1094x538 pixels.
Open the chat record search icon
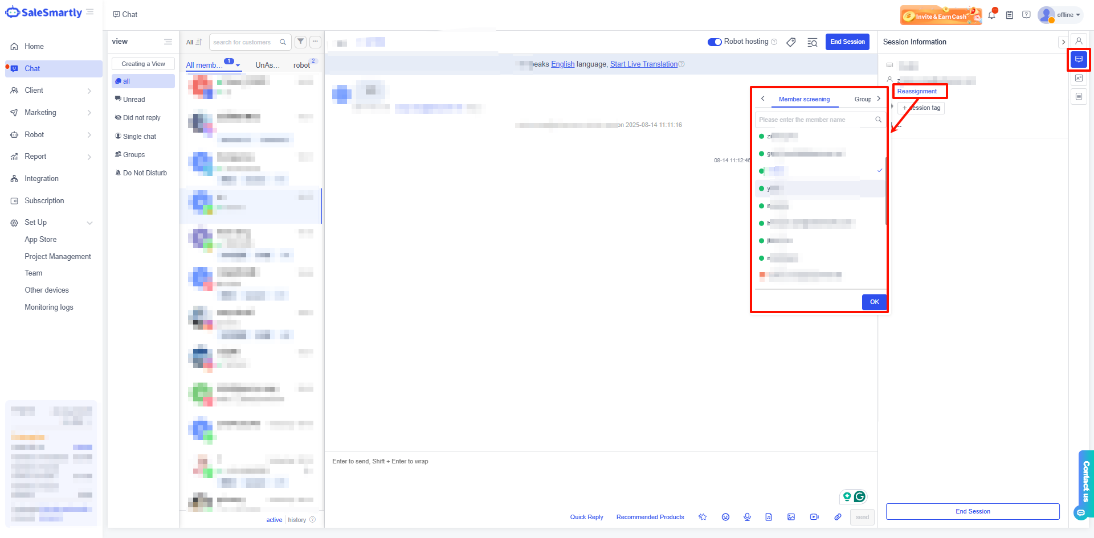click(x=813, y=42)
